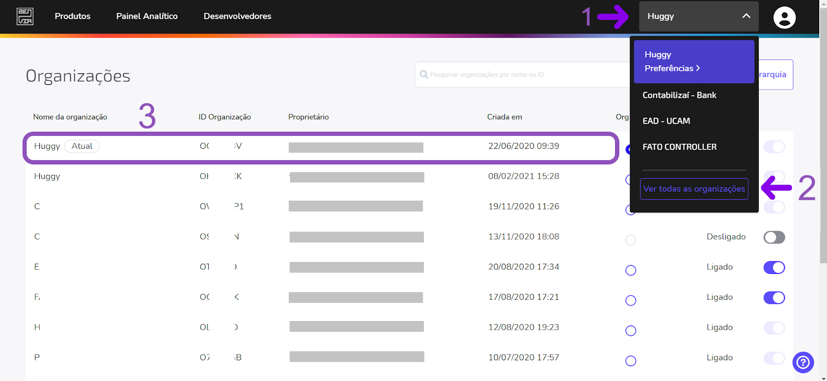The height and width of the screenshot is (381, 827).
Task: Click the date 19/11/2020 11:26
Action: pyautogui.click(x=524, y=206)
